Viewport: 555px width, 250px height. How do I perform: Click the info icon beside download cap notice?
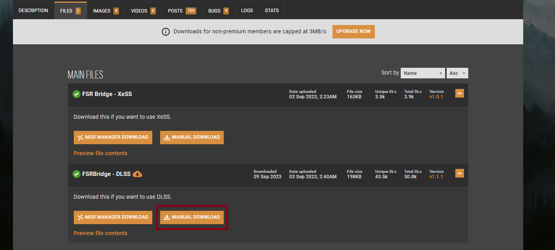click(x=166, y=32)
